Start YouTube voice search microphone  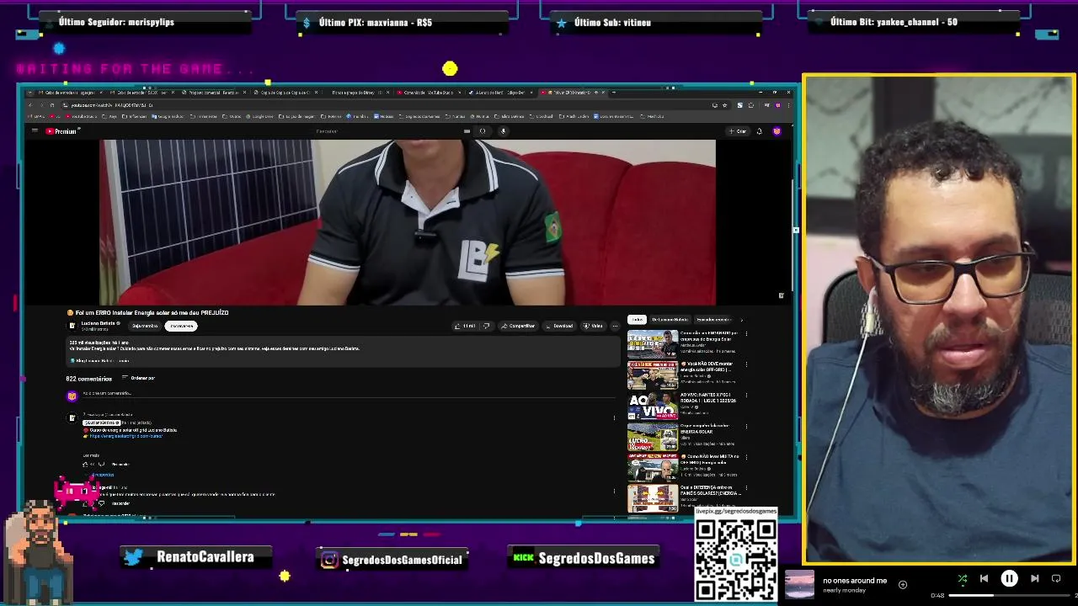point(503,131)
